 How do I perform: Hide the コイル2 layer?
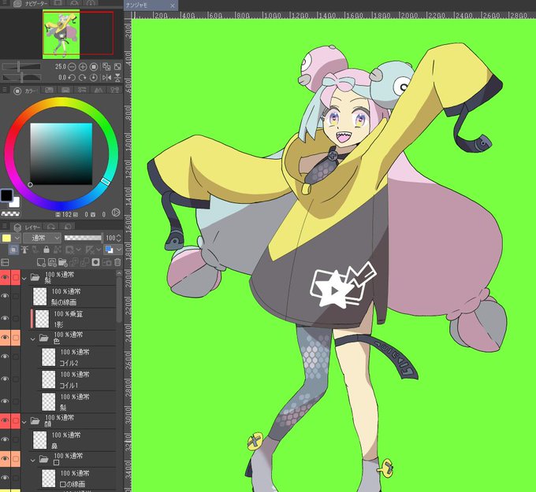[x=5, y=357]
